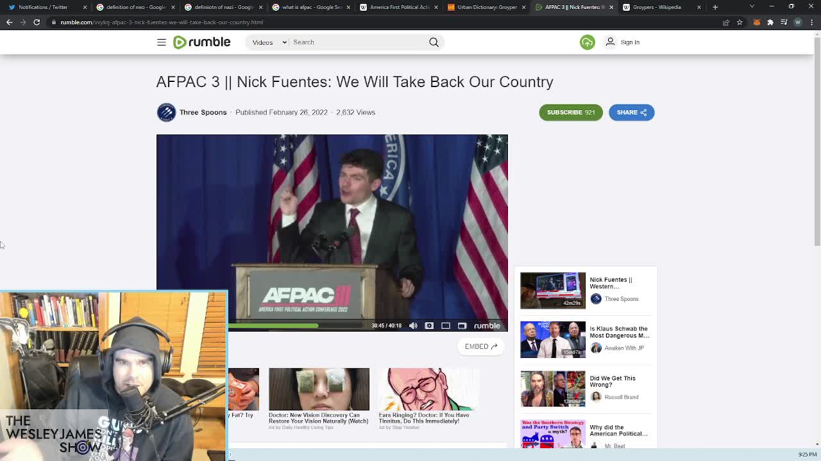The height and width of the screenshot is (461, 821).
Task: Click the Sign In user icon
Action: pyautogui.click(x=610, y=42)
